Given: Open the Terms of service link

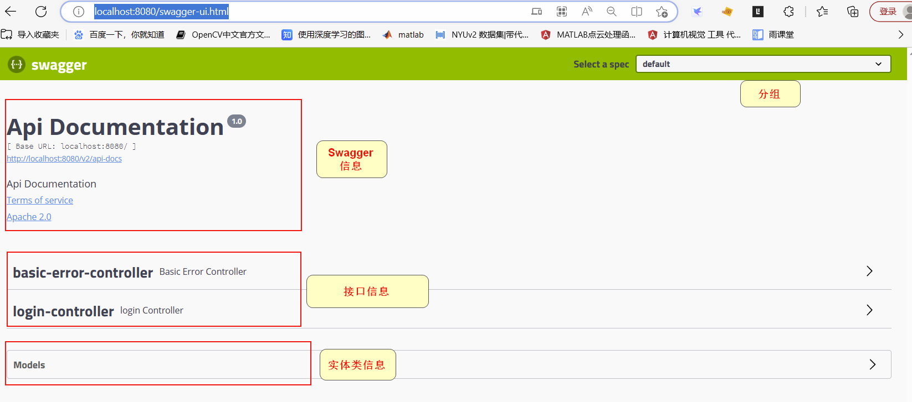Looking at the screenshot, I should click(x=40, y=200).
